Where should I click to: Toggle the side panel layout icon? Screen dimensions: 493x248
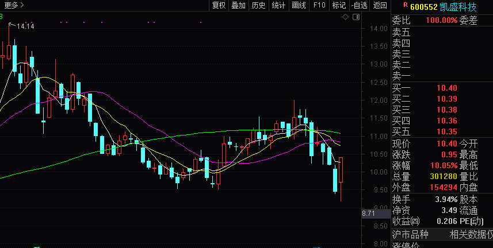[x=356, y=17]
